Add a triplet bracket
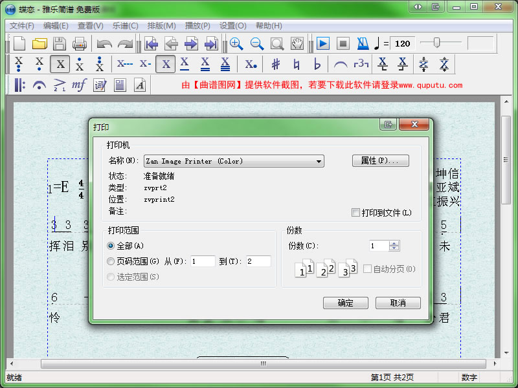This screenshot has height=388, width=518. tap(361, 63)
